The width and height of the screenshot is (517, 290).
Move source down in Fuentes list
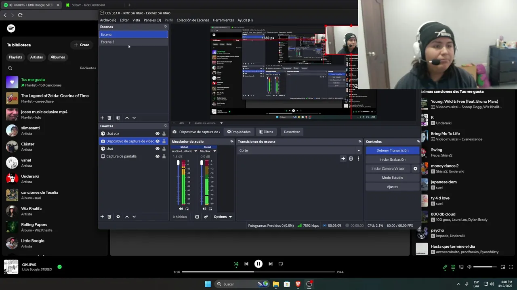point(134,217)
